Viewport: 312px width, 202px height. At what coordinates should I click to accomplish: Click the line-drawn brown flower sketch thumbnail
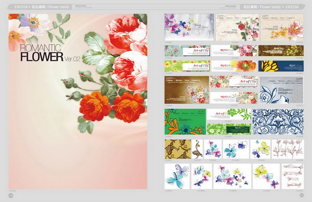tap(288, 149)
